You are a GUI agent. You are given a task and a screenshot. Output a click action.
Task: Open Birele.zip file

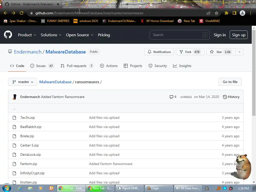coord(27,136)
